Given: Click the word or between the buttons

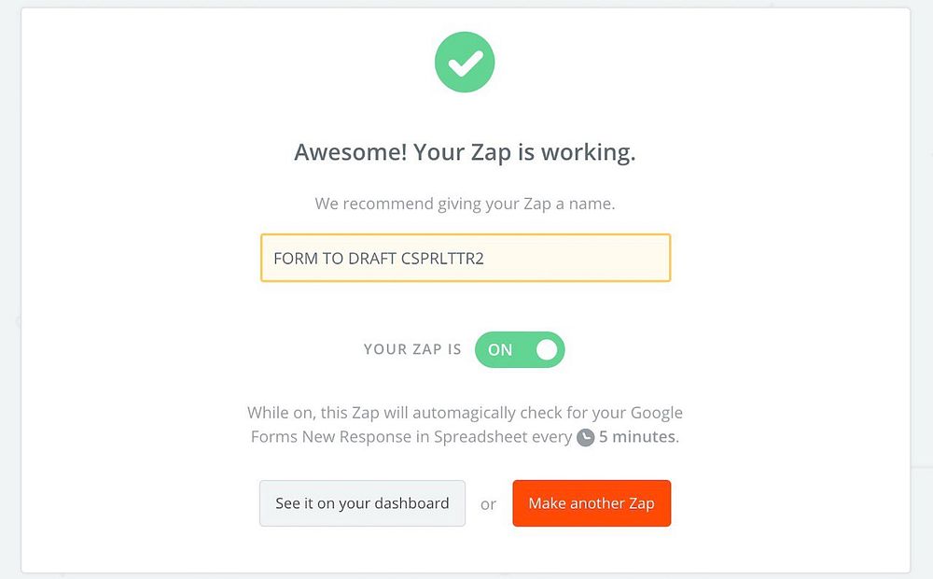Looking at the screenshot, I should (489, 504).
